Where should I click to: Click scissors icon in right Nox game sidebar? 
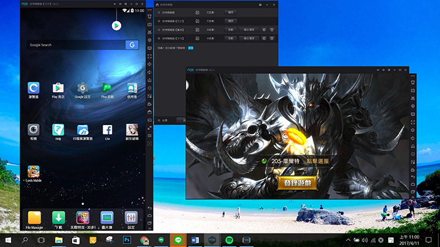(x=413, y=98)
